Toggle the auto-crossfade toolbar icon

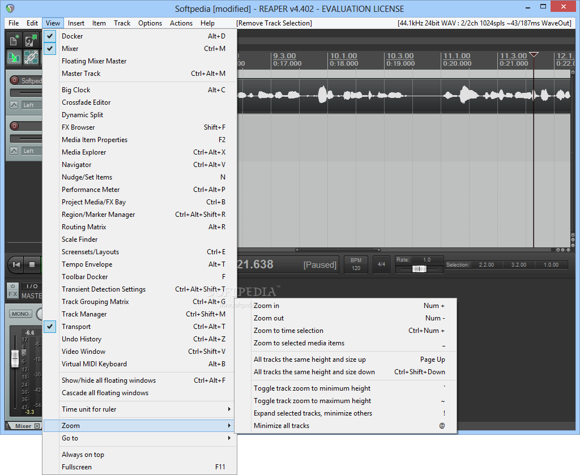[x=14, y=57]
